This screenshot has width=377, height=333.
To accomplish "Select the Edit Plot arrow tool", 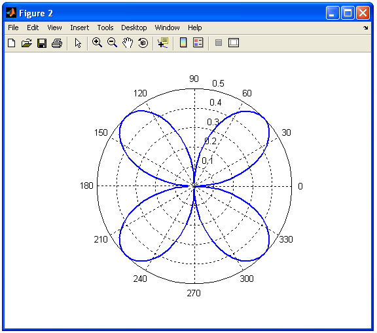I will point(78,43).
